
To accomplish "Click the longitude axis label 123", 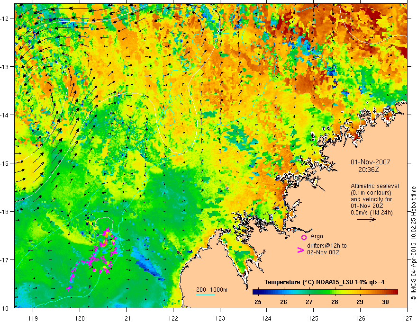I will coord(220,318).
